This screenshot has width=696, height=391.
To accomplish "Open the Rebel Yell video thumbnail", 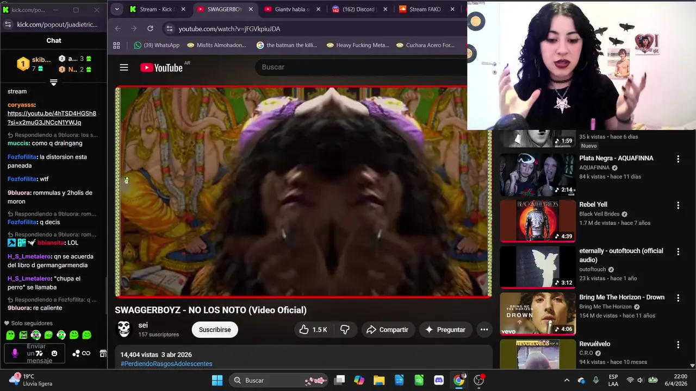I will [x=537, y=220].
